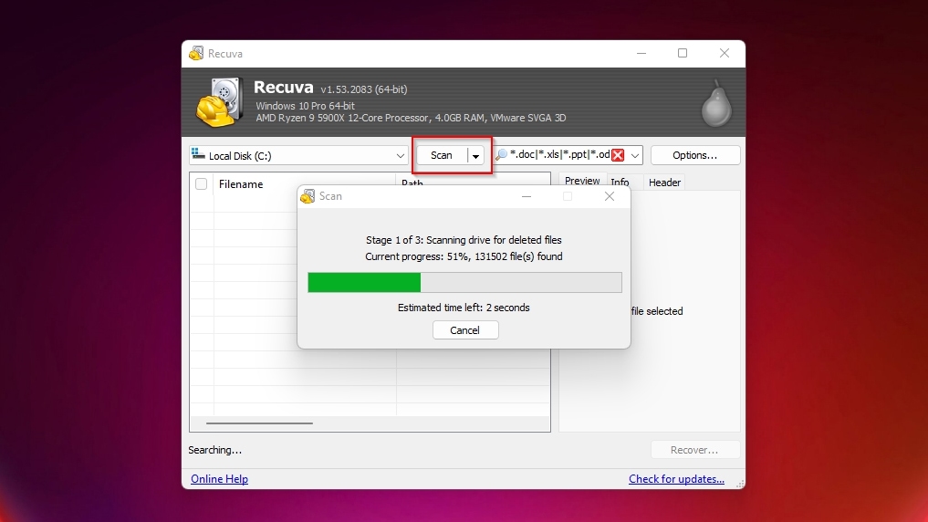The width and height of the screenshot is (928, 522).
Task: Sort by the Filename column header
Action: pos(304,184)
